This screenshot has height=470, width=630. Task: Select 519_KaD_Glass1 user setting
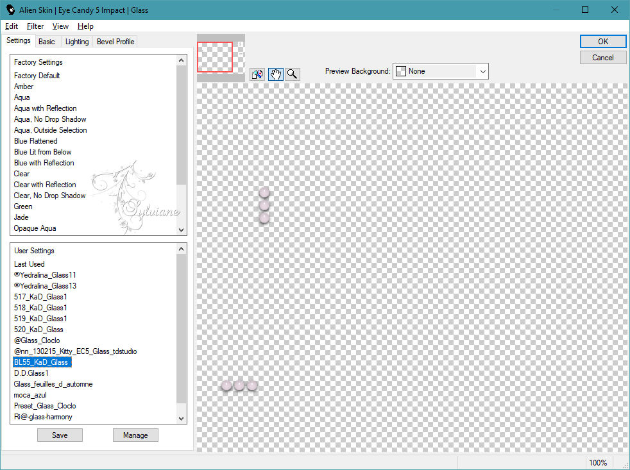(40, 318)
